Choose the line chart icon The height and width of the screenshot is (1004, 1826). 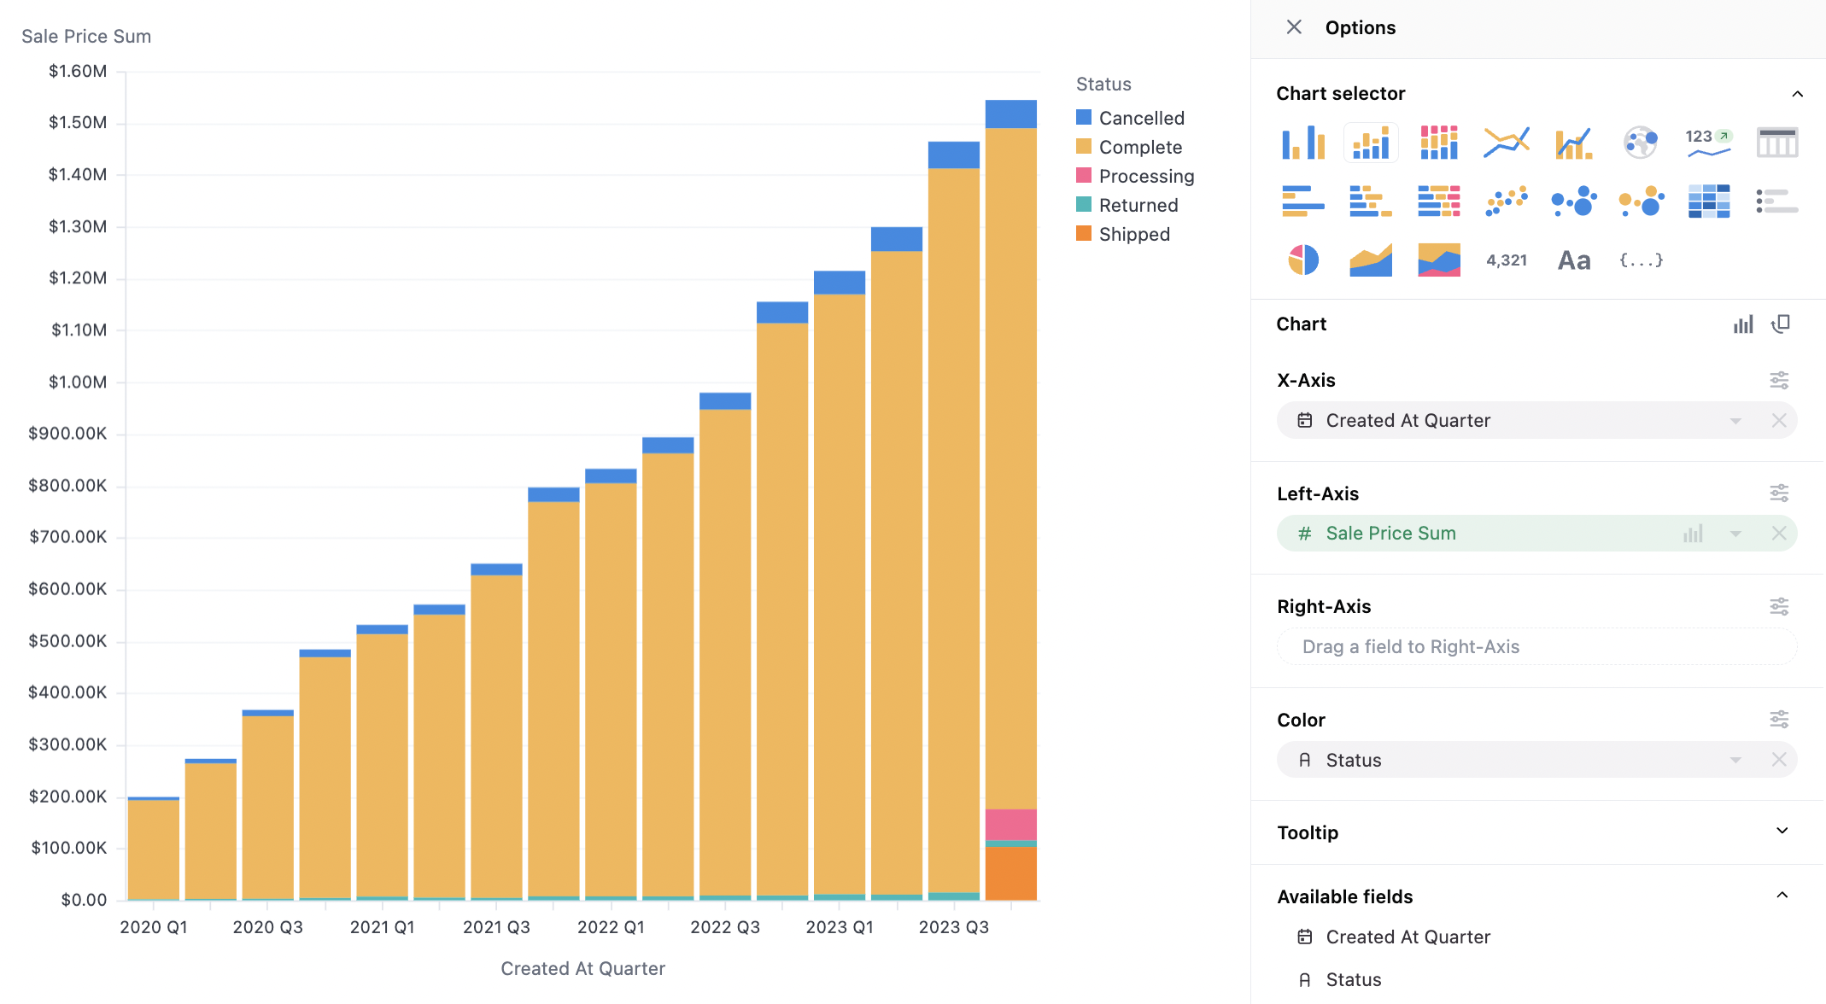(1506, 143)
